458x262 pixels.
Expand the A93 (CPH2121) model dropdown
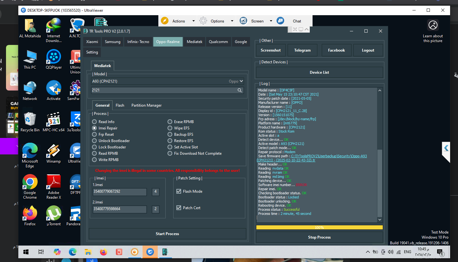241,81
